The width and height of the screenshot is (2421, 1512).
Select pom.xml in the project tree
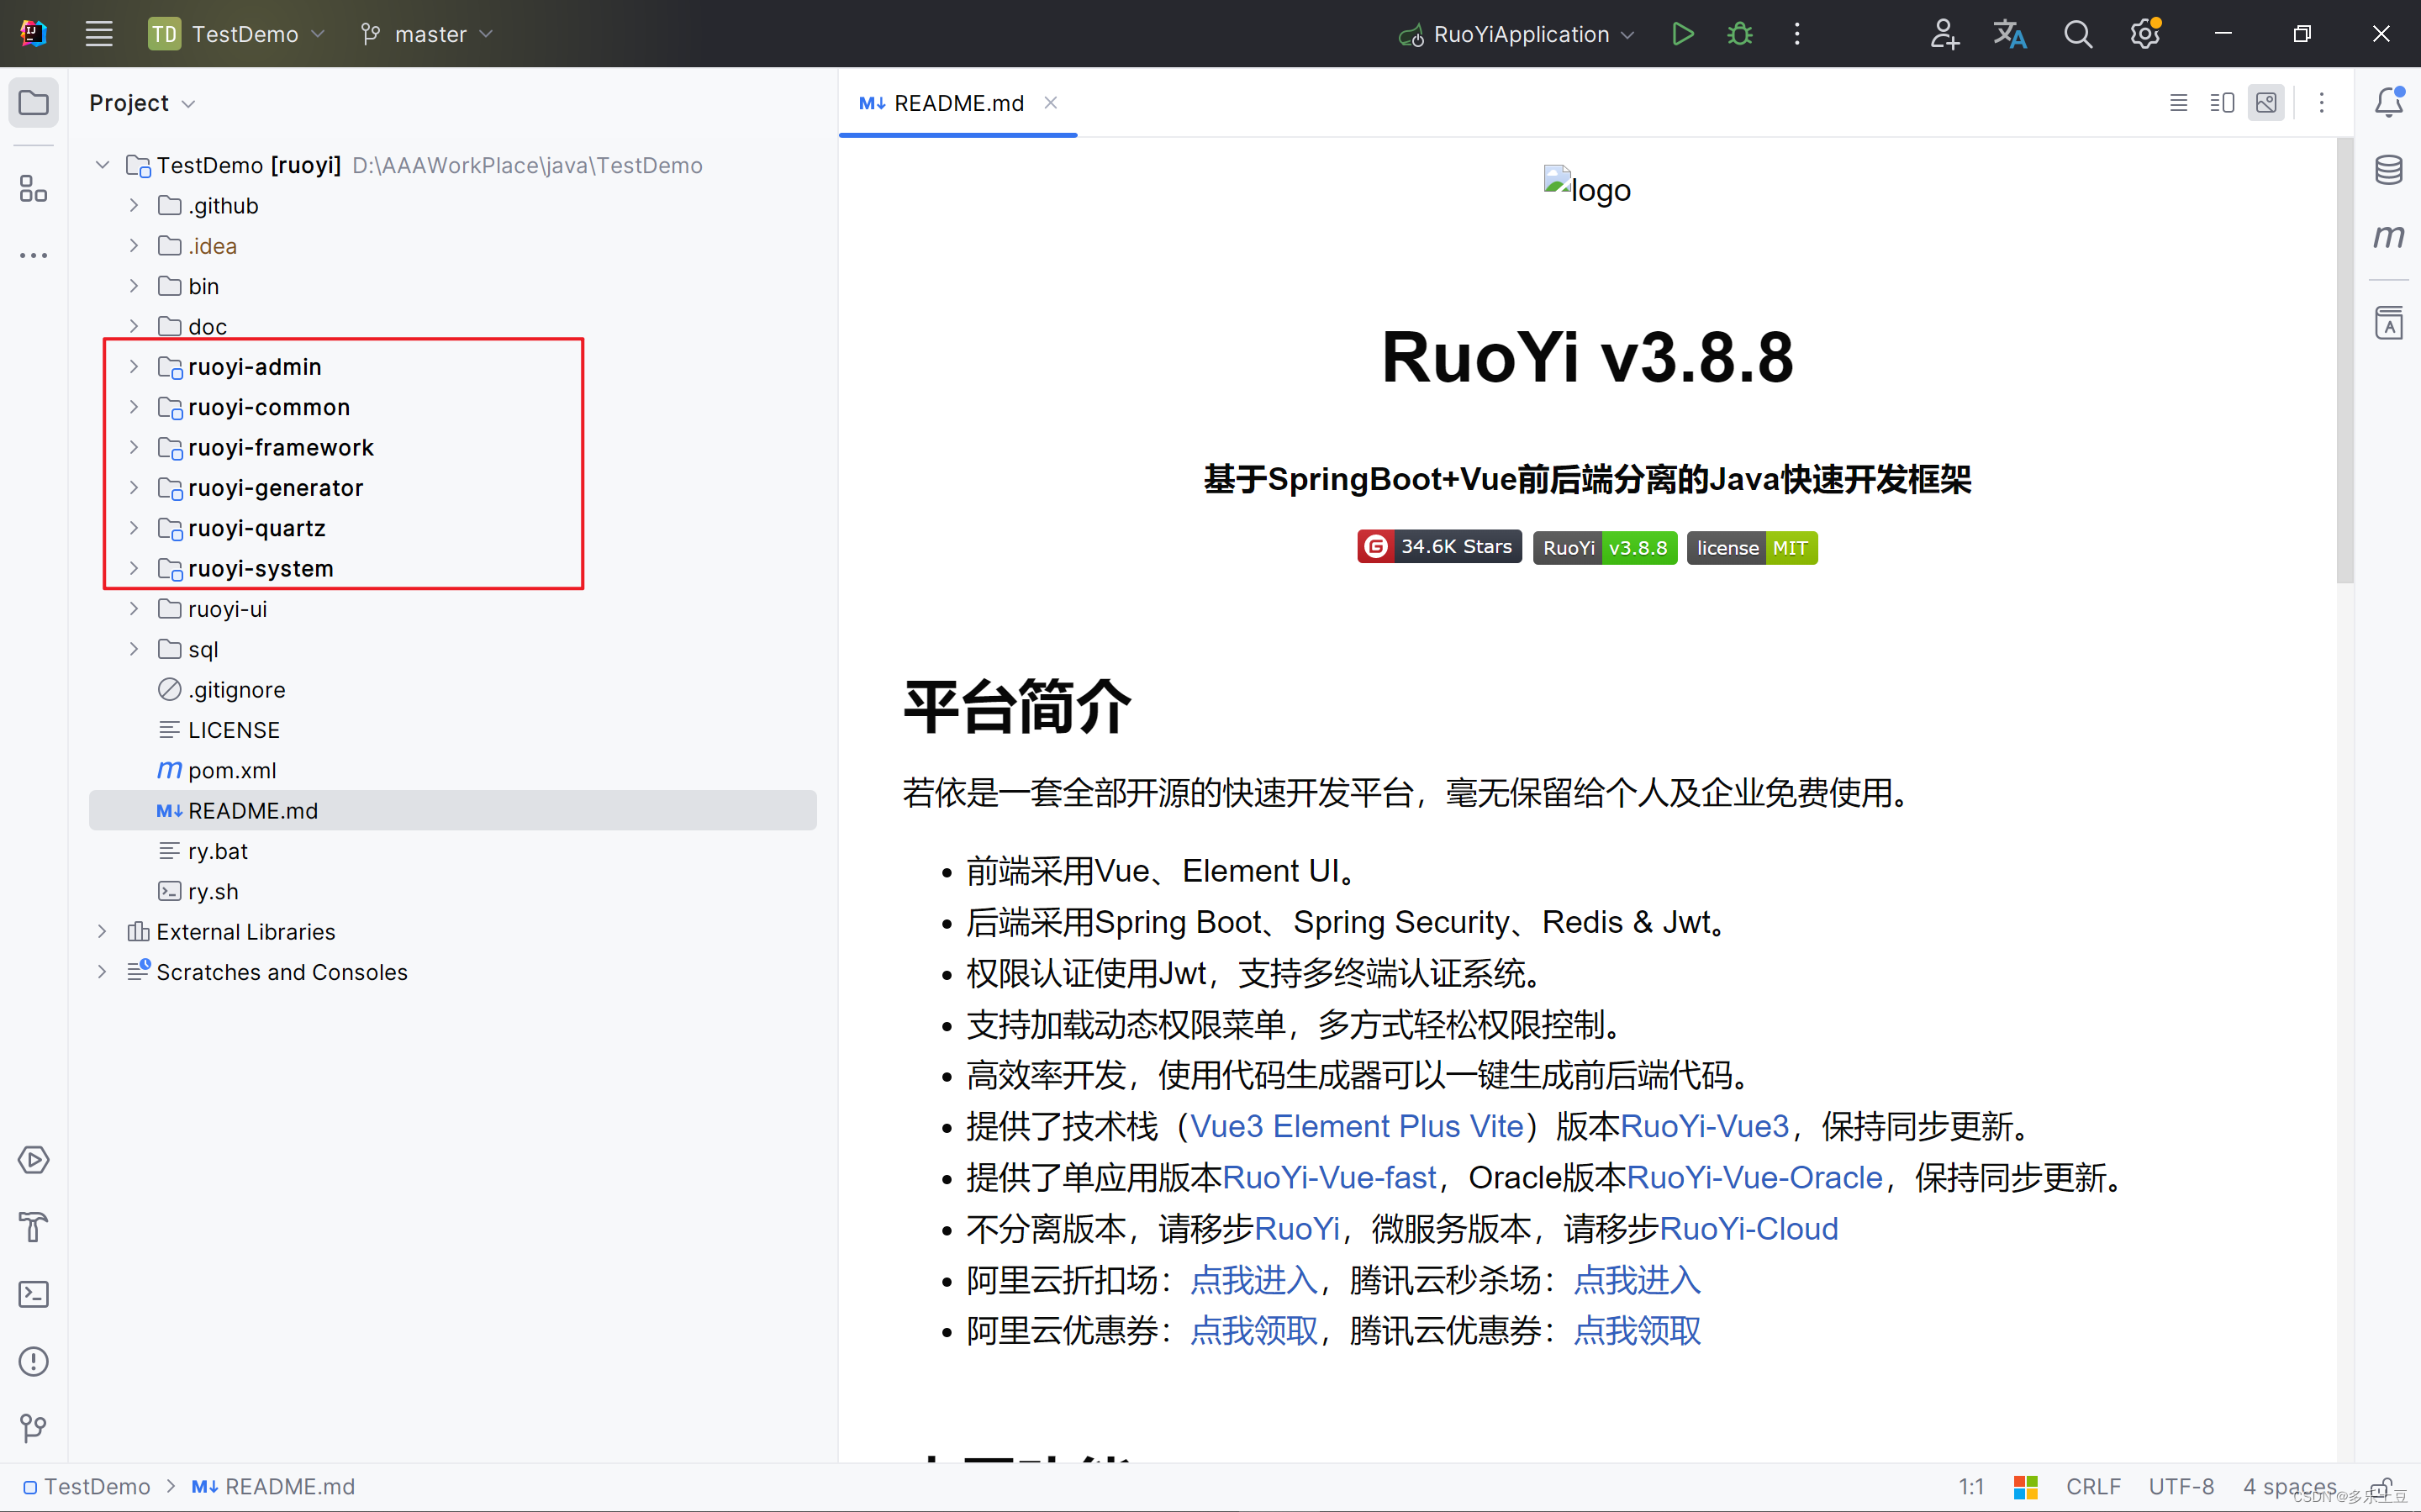click(232, 770)
